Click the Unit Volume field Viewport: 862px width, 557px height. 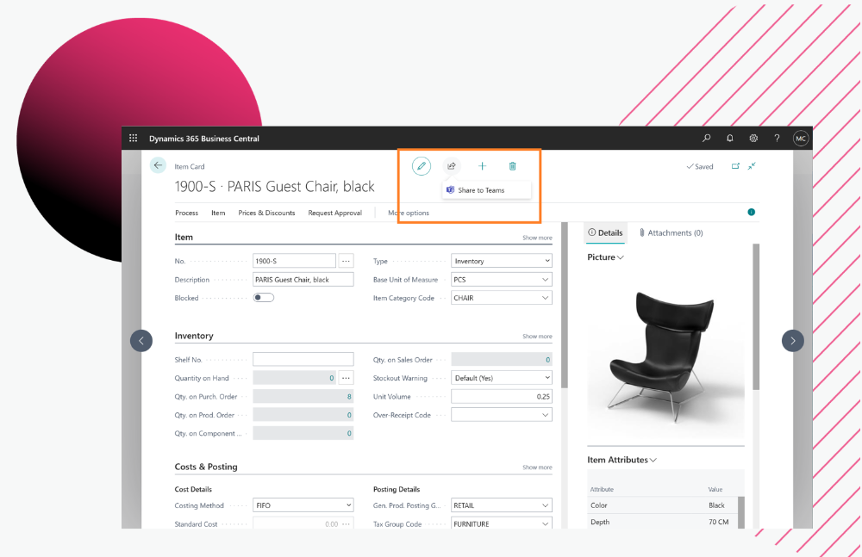coord(502,397)
